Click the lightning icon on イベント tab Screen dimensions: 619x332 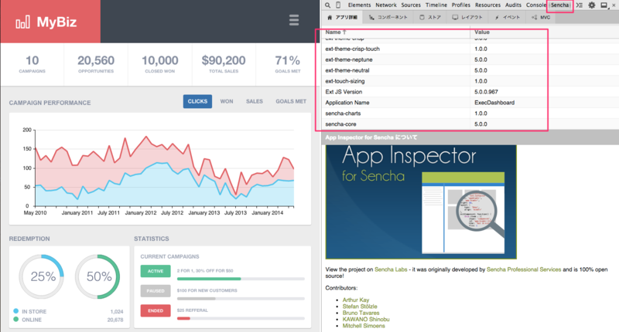pyautogui.click(x=497, y=17)
